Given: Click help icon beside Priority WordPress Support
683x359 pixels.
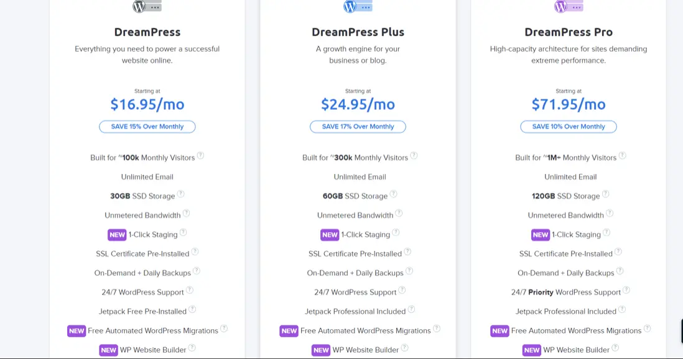Looking at the screenshot, I should click(626, 291).
